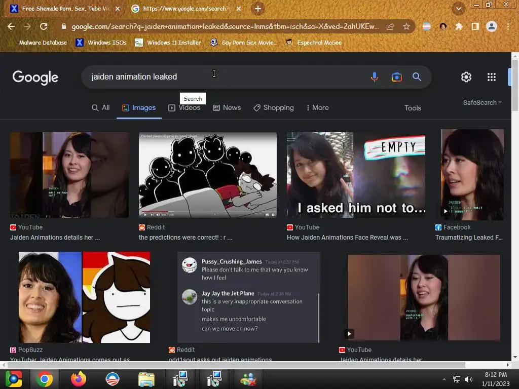
Task: Click in the Google search input field
Action: pyautogui.click(x=225, y=77)
